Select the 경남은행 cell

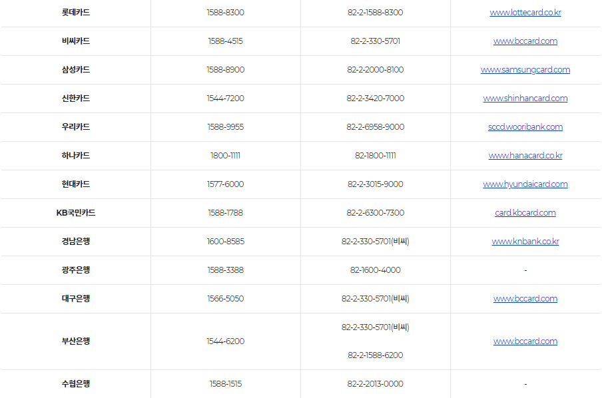(x=76, y=241)
